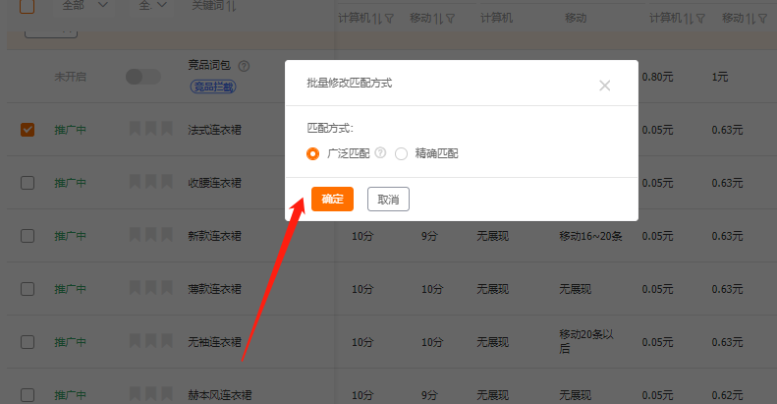Viewport: 777px width, 404px height.
Task: Cancel the dialog using 取消
Action: (x=388, y=199)
